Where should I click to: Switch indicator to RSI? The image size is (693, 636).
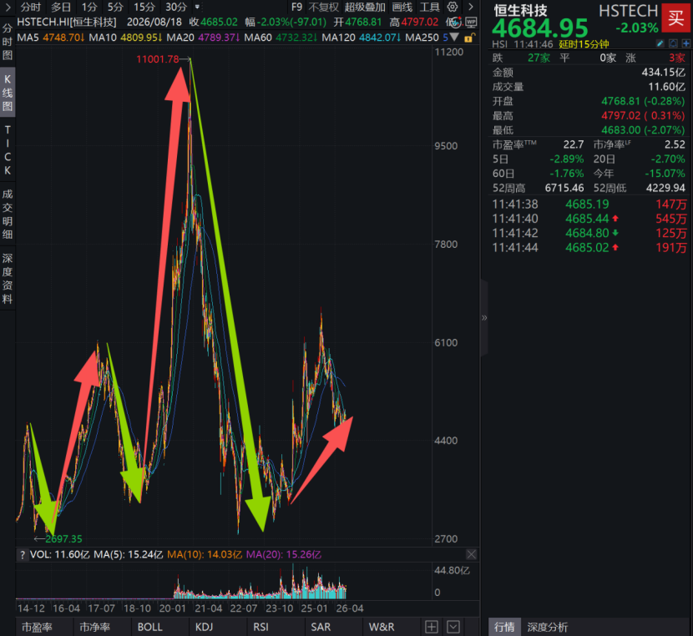[x=261, y=627]
